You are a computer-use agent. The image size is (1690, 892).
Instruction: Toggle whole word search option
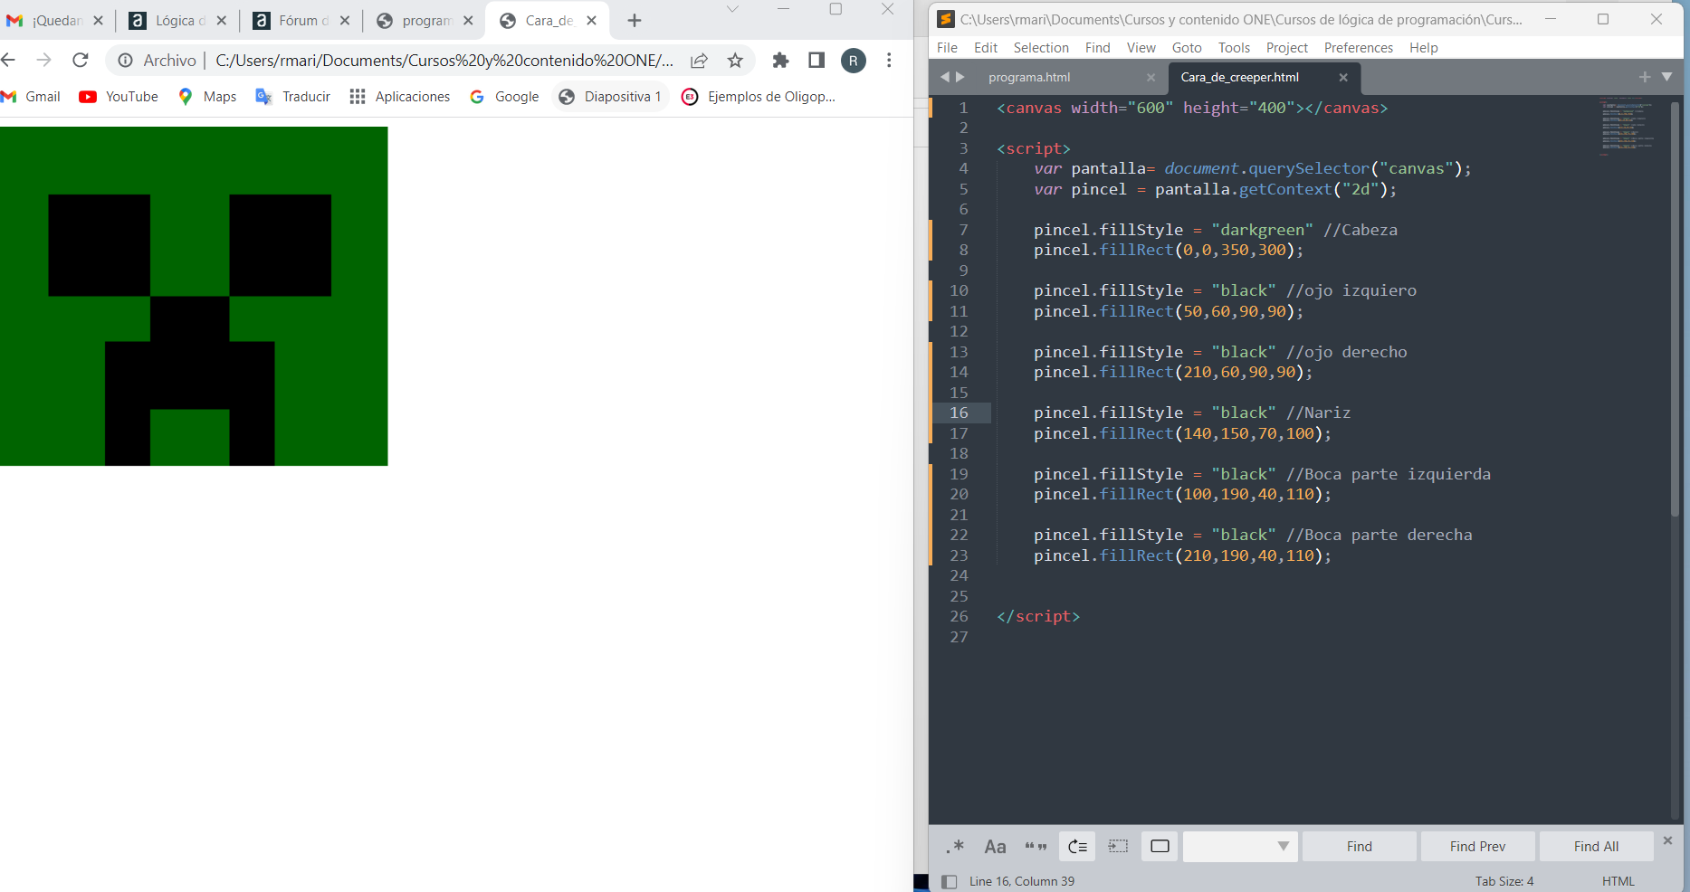point(1036,847)
